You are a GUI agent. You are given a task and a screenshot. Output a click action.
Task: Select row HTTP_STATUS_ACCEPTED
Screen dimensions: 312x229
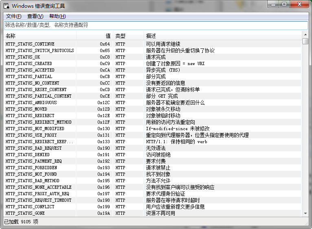152,70
